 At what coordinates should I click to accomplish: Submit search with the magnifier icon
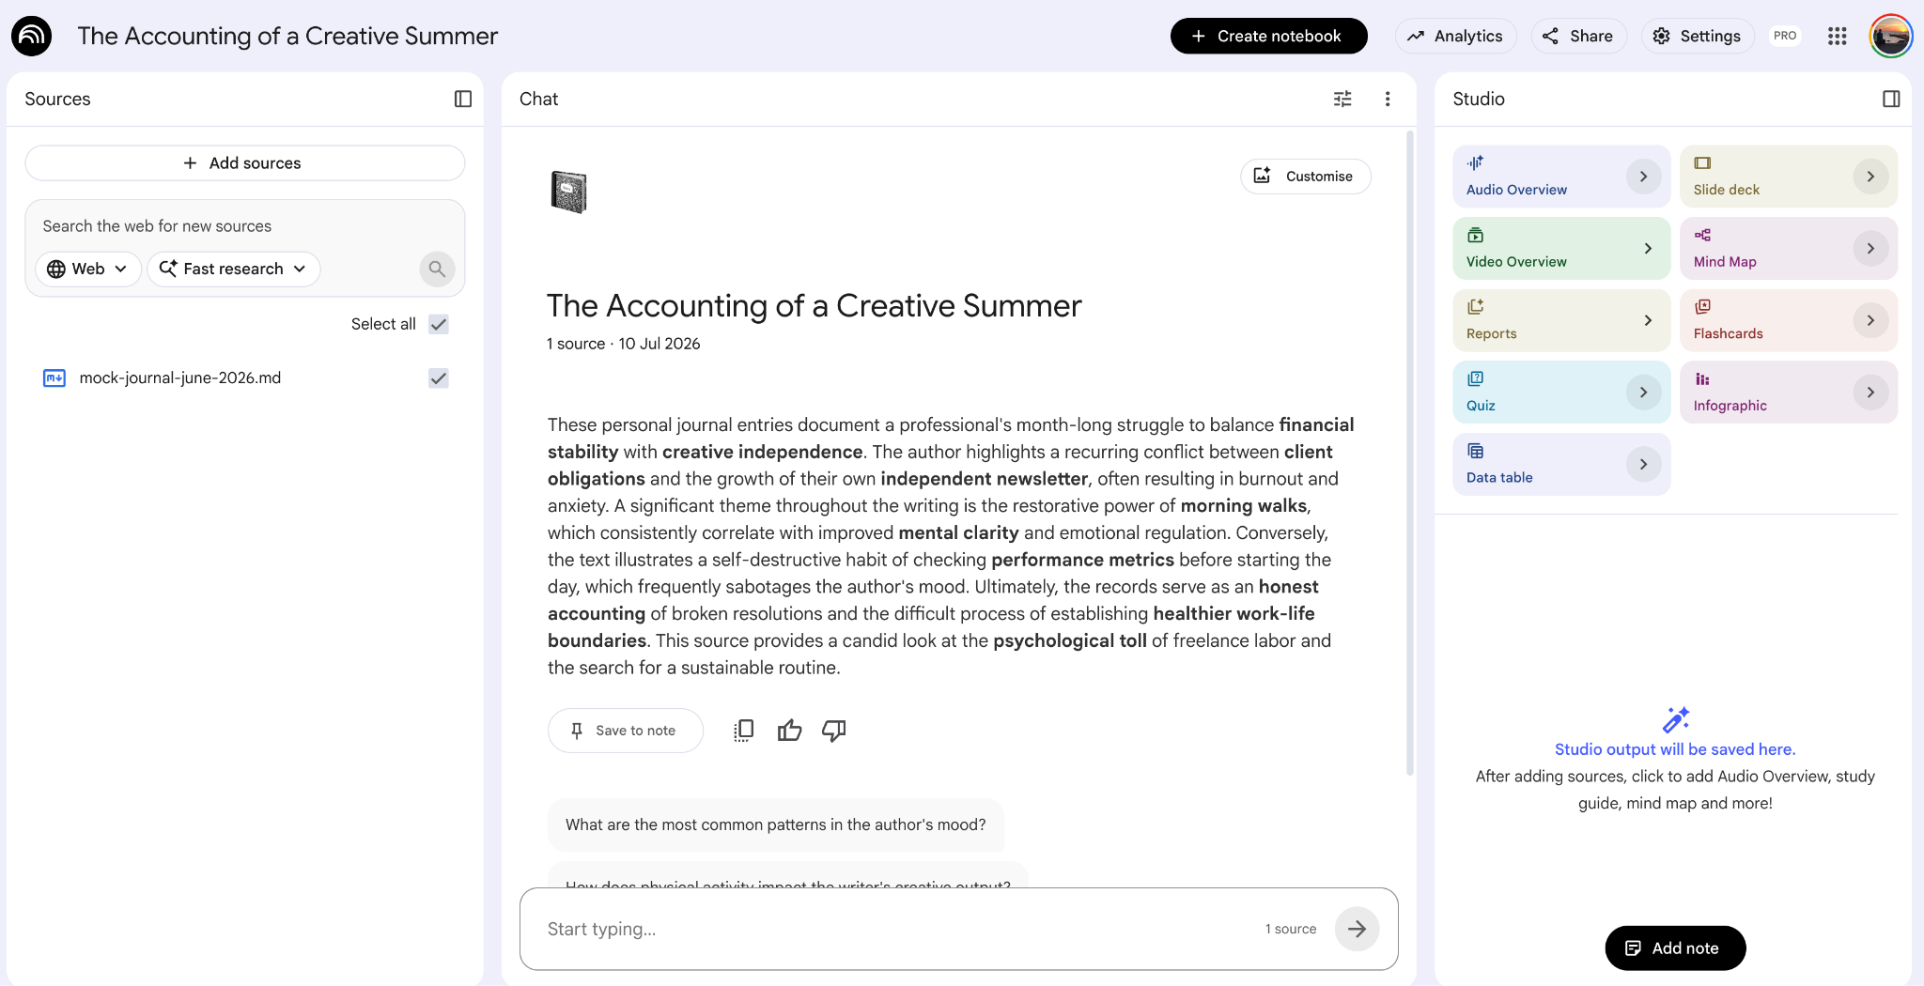tap(437, 269)
